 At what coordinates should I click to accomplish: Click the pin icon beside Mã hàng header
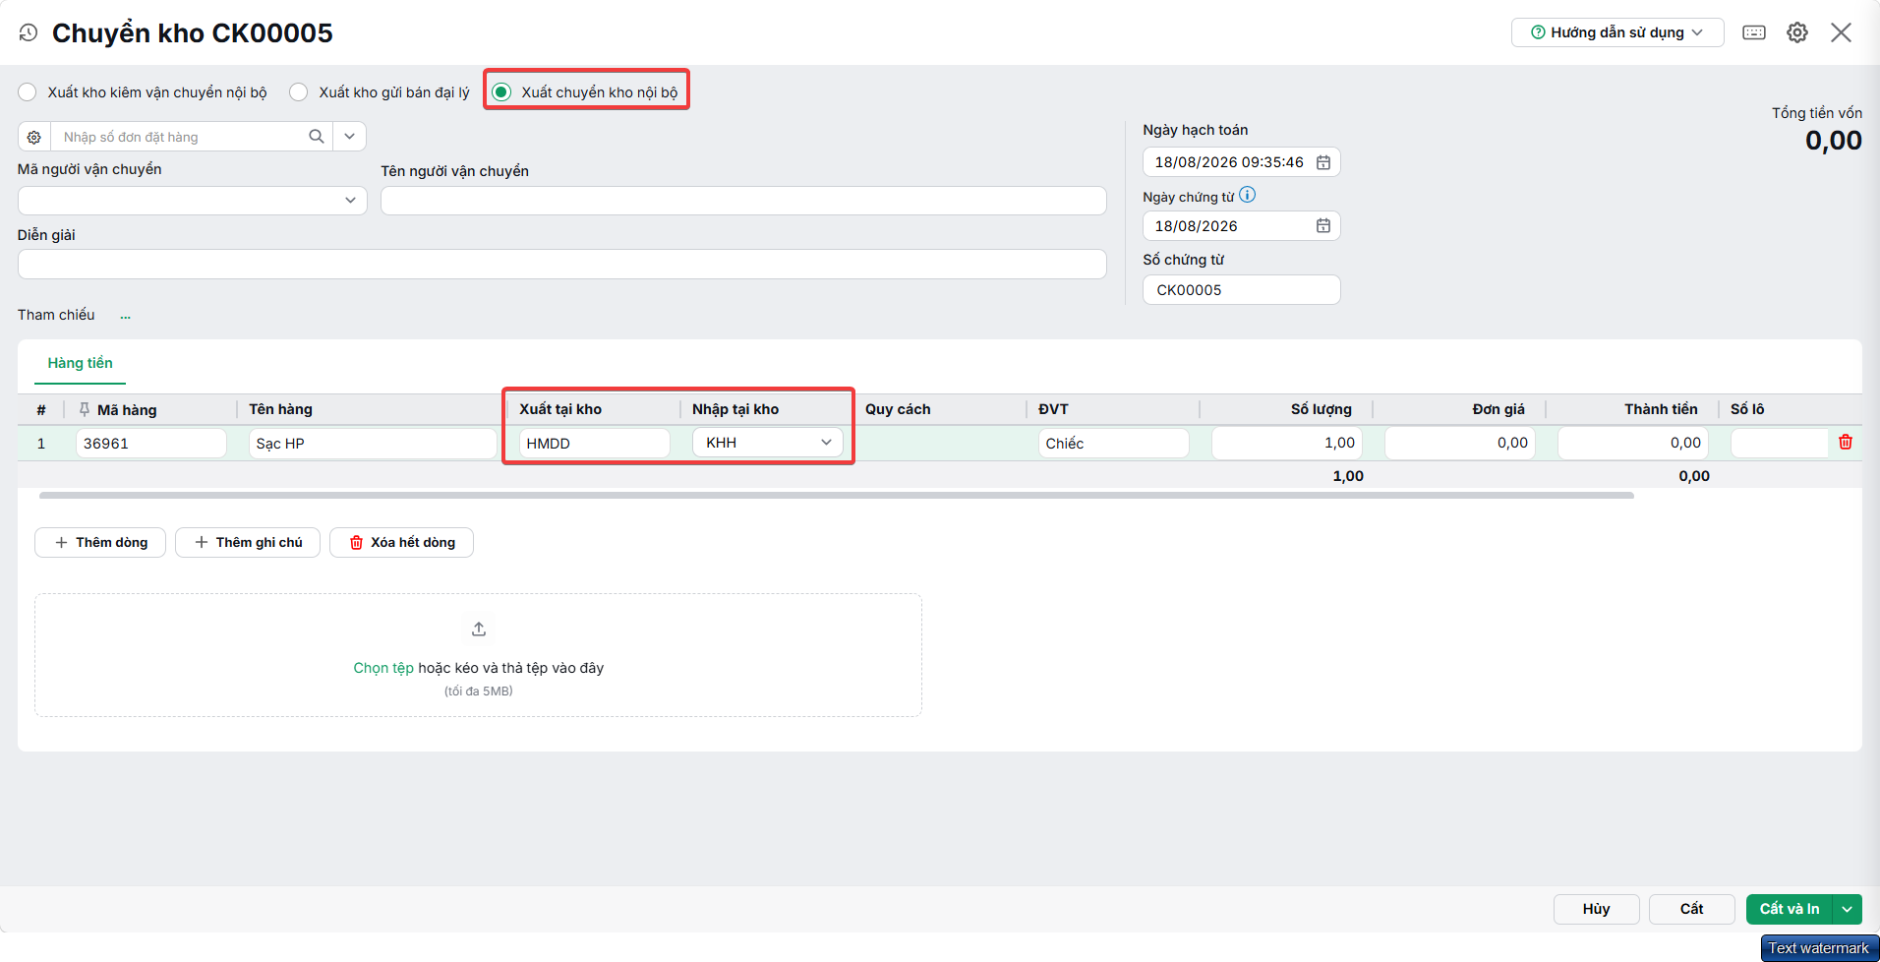[x=85, y=409]
